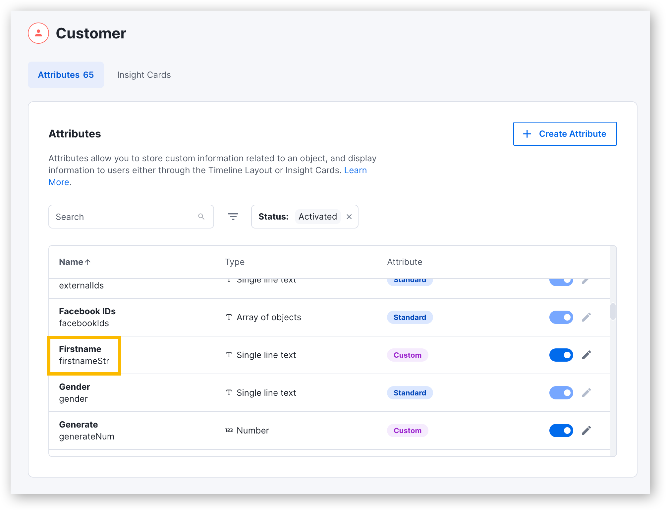Viewport: 666px width, 510px height.
Task: Click the Customer profile icon
Action: click(x=38, y=33)
